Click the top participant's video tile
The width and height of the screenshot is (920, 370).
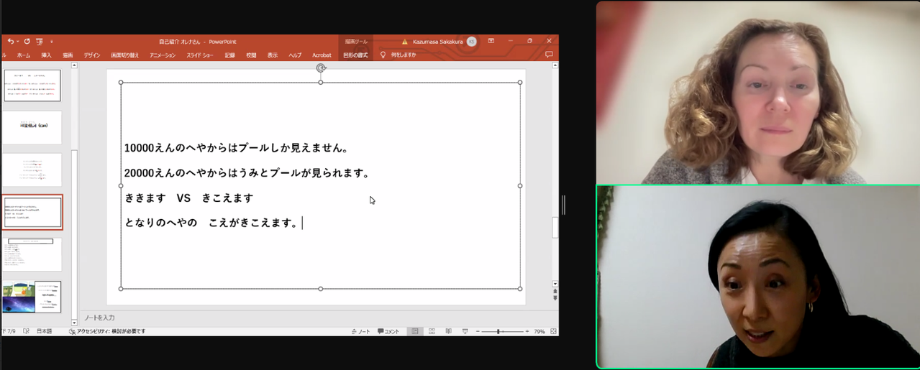point(758,93)
